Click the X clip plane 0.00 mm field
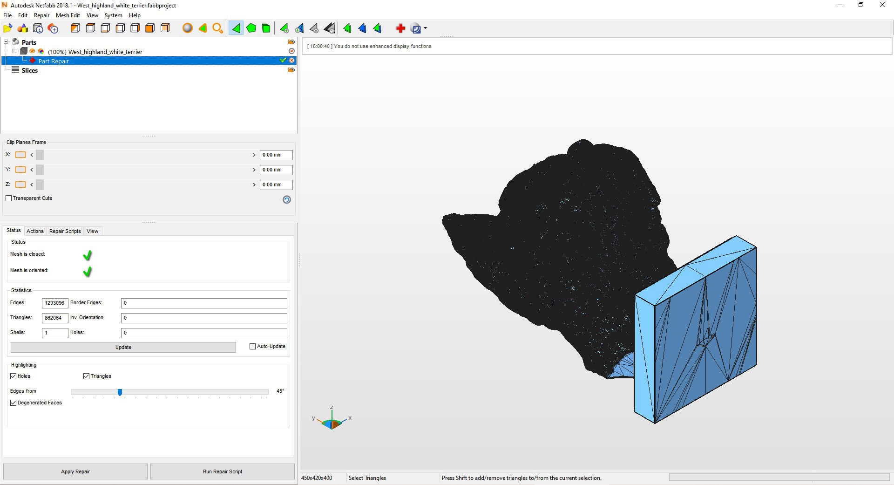894x485 pixels. coord(276,155)
